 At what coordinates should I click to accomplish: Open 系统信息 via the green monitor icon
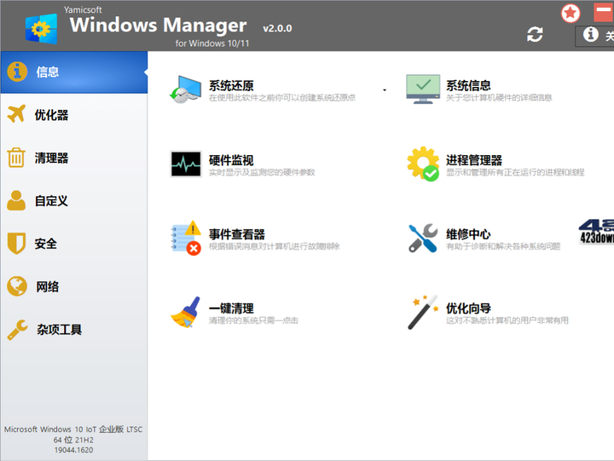pos(423,89)
